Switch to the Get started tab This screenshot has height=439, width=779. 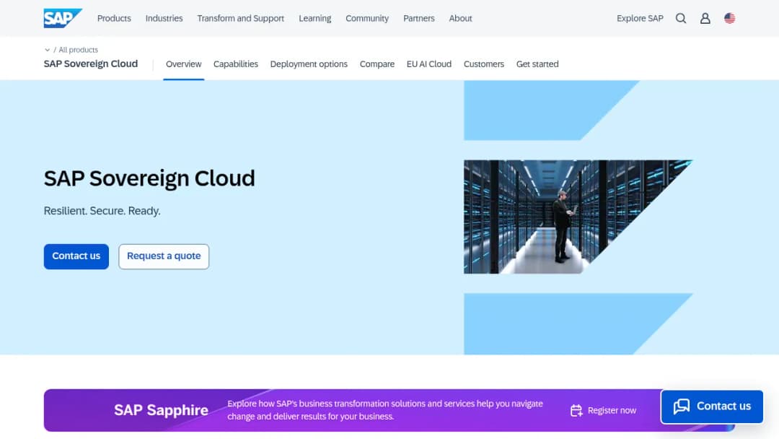537,64
